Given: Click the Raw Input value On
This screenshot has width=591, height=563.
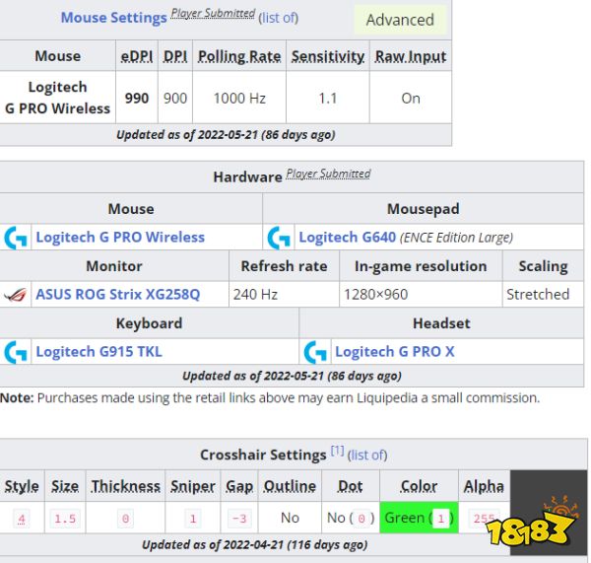Looking at the screenshot, I should click(411, 99).
